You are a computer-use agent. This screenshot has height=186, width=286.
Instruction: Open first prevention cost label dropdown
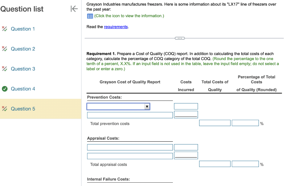118,106
